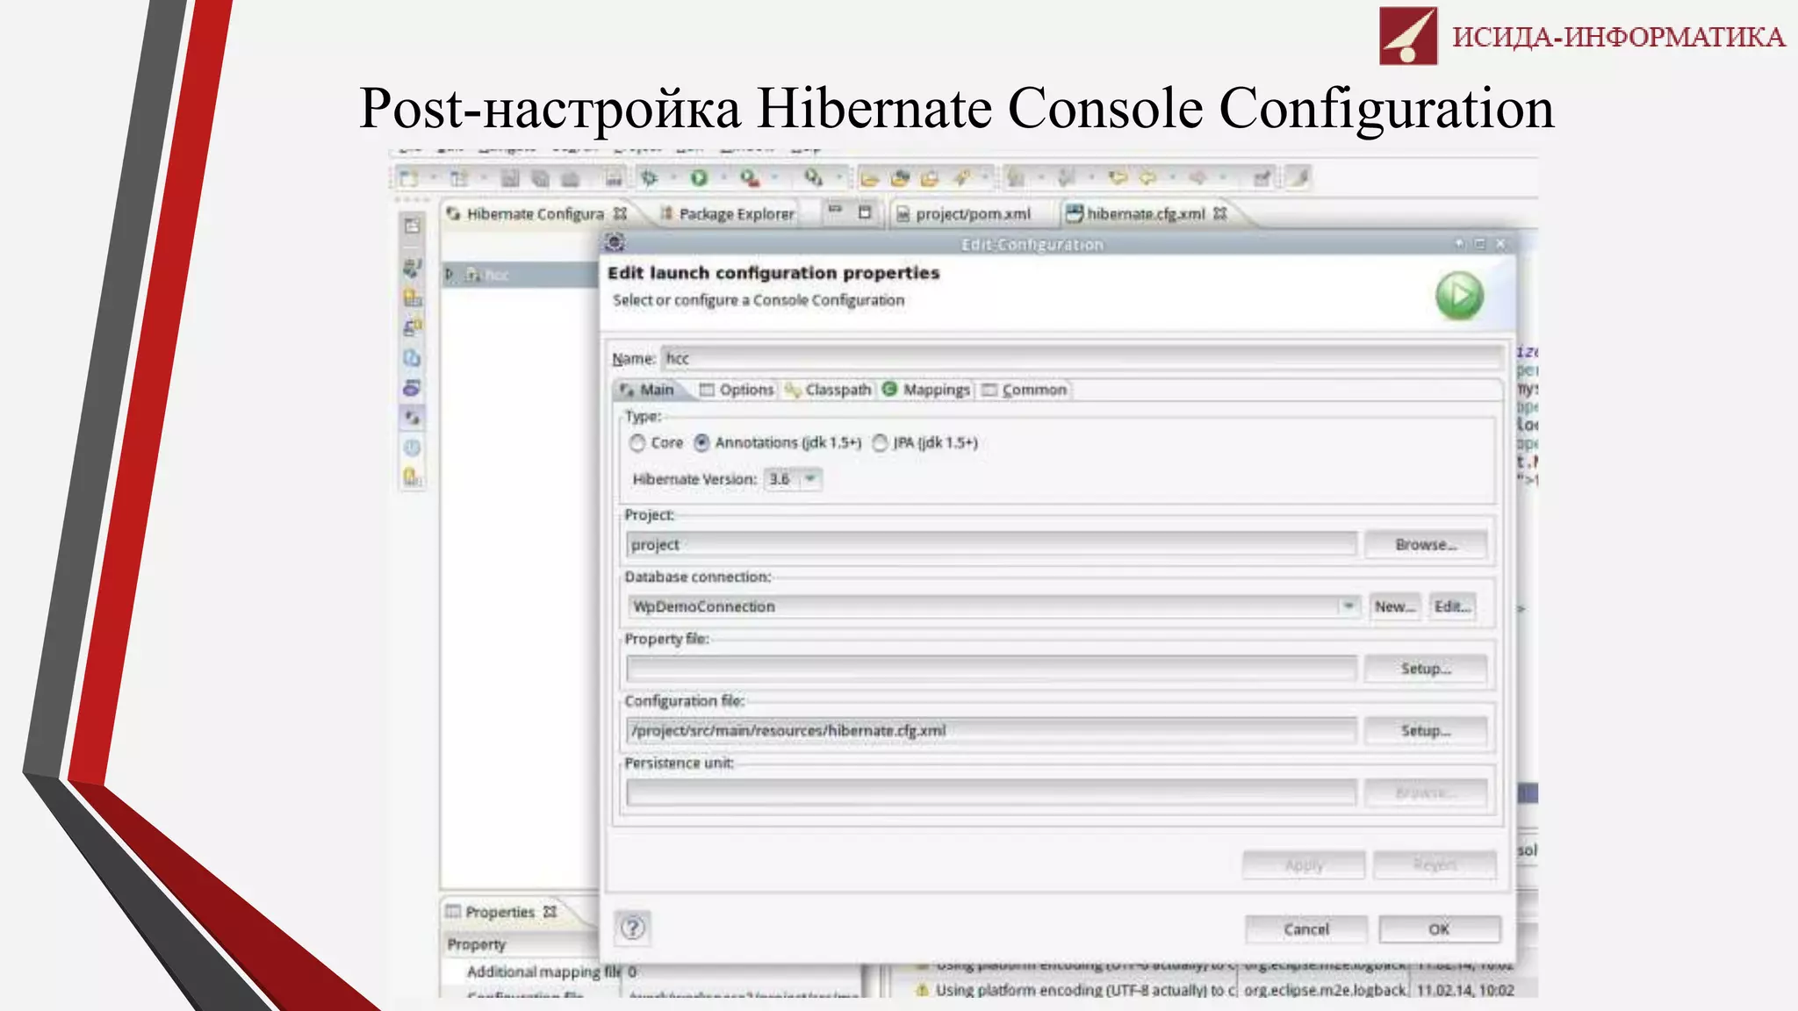The image size is (1798, 1011).
Task: Switch to the Common tab
Action: [x=1024, y=390]
